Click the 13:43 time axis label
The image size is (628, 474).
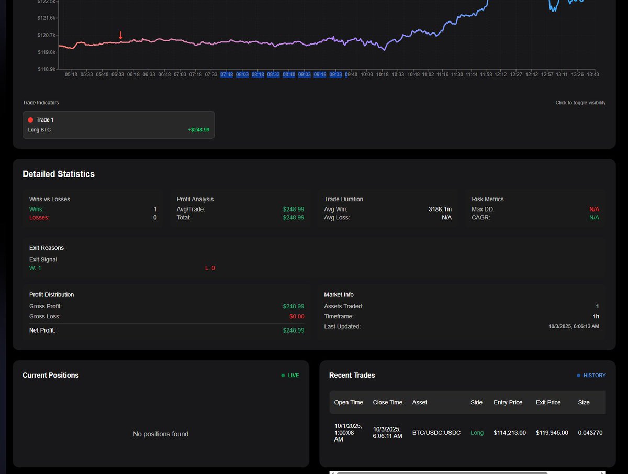[x=593, y=75]
